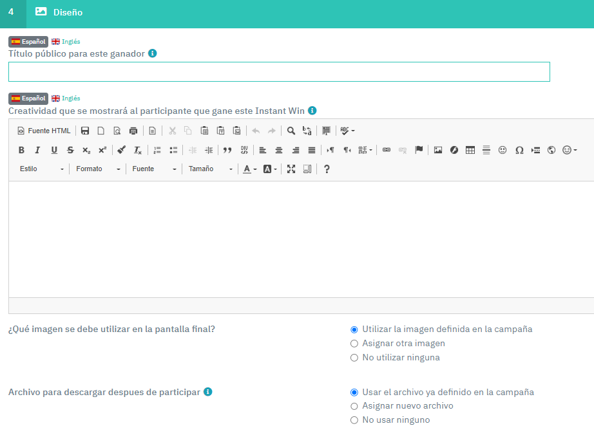The width and height of the screenshot is (594, 444).
Task: Click the Select All icon
Action: click(x=326, y=131)
